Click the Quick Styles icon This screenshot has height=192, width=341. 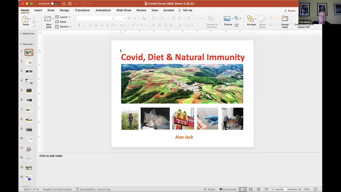click(262, 19)
